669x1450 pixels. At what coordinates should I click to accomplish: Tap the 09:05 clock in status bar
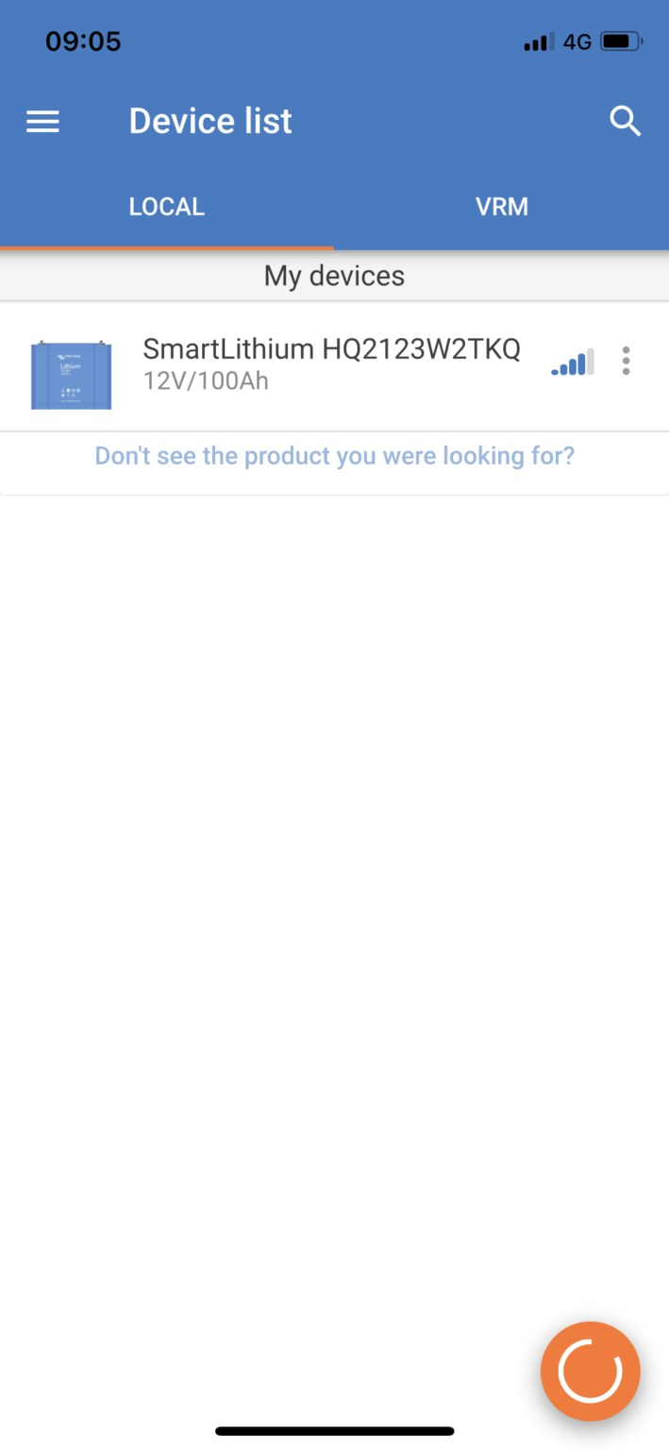[83, 42]
